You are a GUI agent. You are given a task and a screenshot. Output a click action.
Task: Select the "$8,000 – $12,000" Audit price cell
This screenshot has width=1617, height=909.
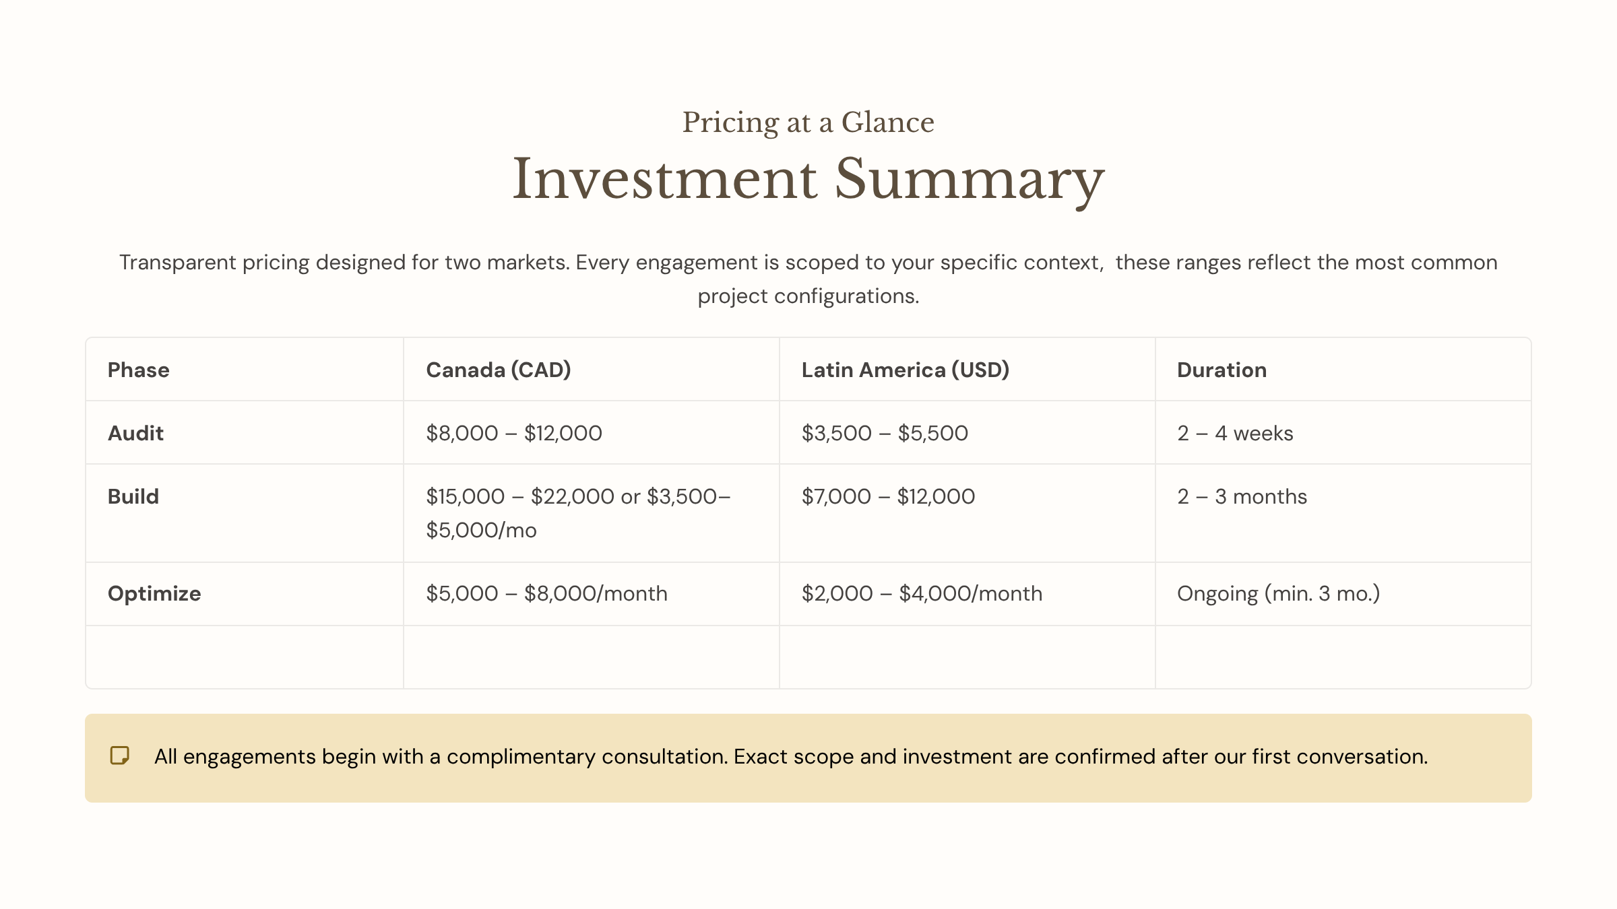pyautogui.click(x=514, y=433)
